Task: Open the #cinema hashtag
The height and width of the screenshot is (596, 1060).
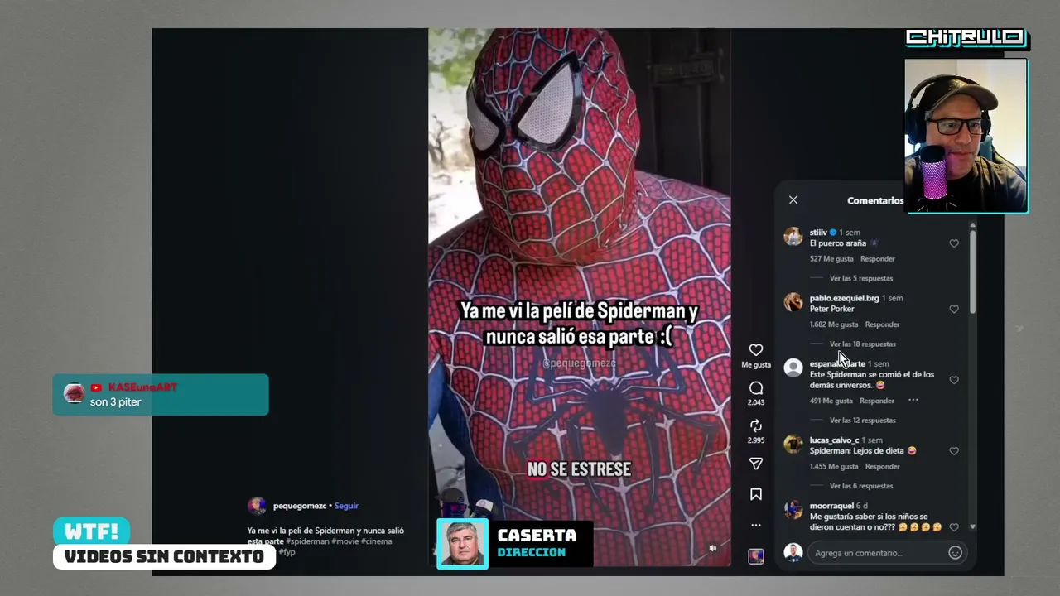Action: (x=377, y=541)
